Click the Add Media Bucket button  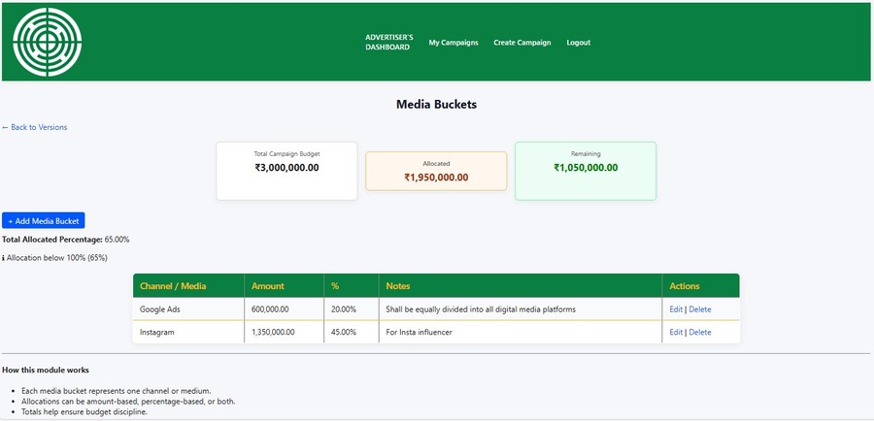coord(44,220)
